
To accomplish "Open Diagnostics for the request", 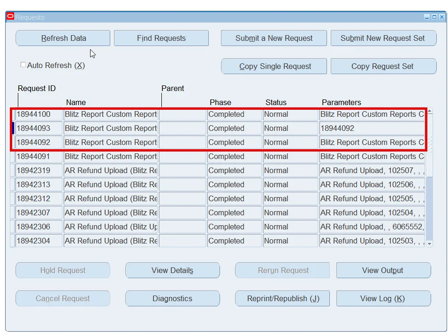I will tap(173, 298).
